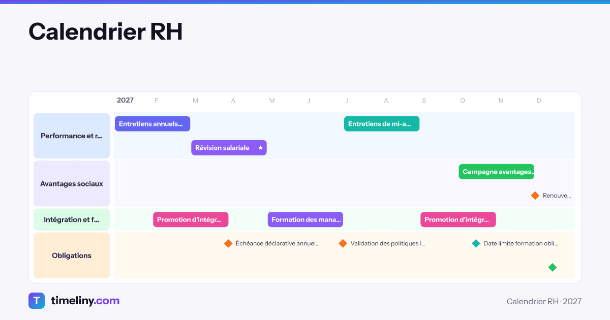
Task: Select the Performance et r… row header
Action: (72, 136)
